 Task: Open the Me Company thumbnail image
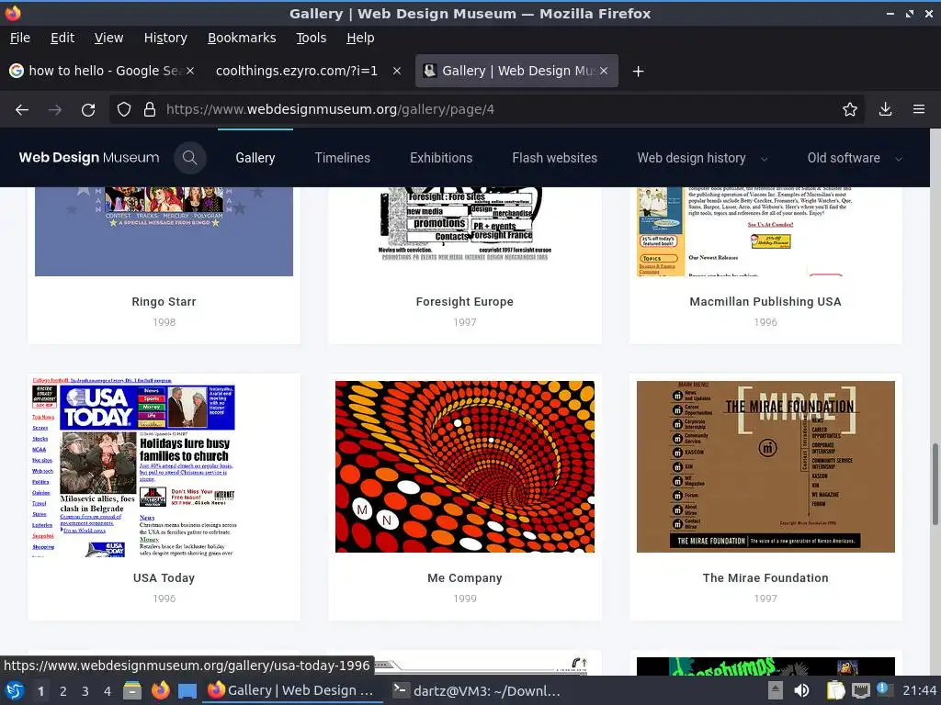464,466
